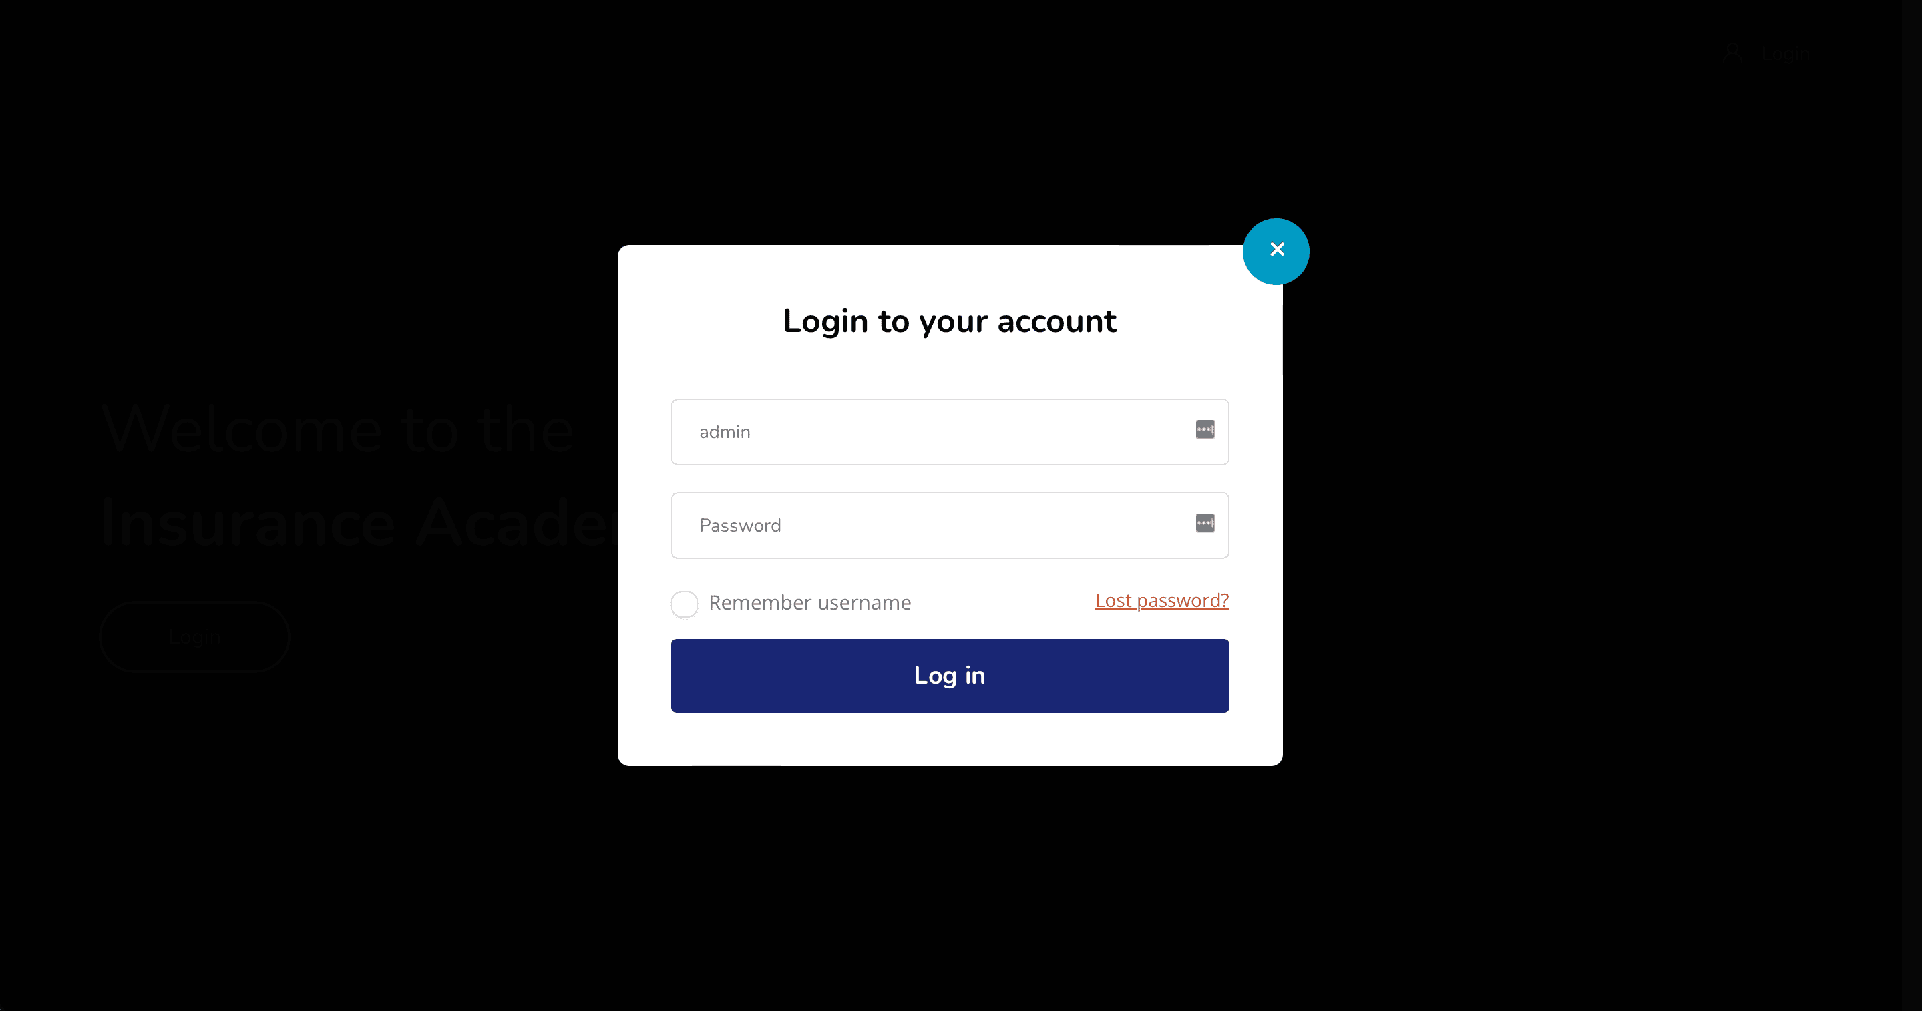Click the 'Password' placeholder text
This screenshot has height=1011, width=1922.
[740, 526]
